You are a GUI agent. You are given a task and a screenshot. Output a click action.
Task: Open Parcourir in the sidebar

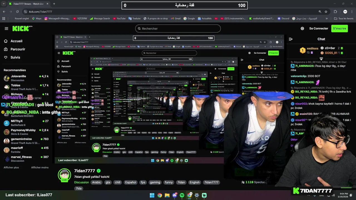click(14, 49)
